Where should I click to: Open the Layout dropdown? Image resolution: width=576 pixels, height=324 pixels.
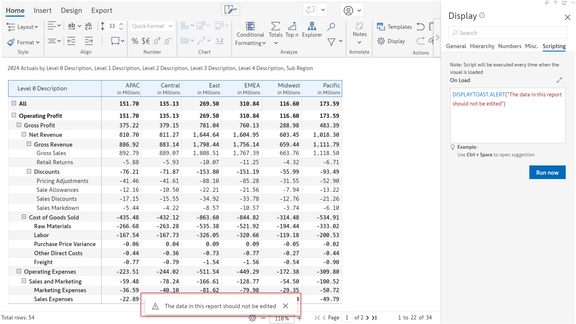(x=22, y=27)
